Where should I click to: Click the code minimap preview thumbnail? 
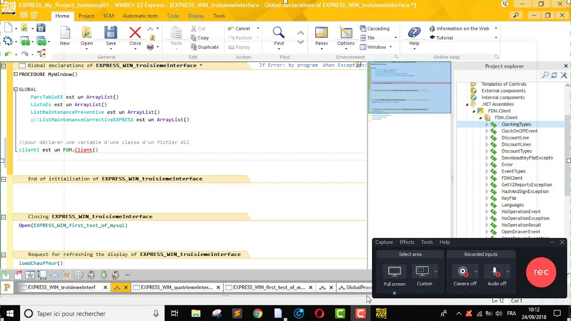click(x=410, y=87)
